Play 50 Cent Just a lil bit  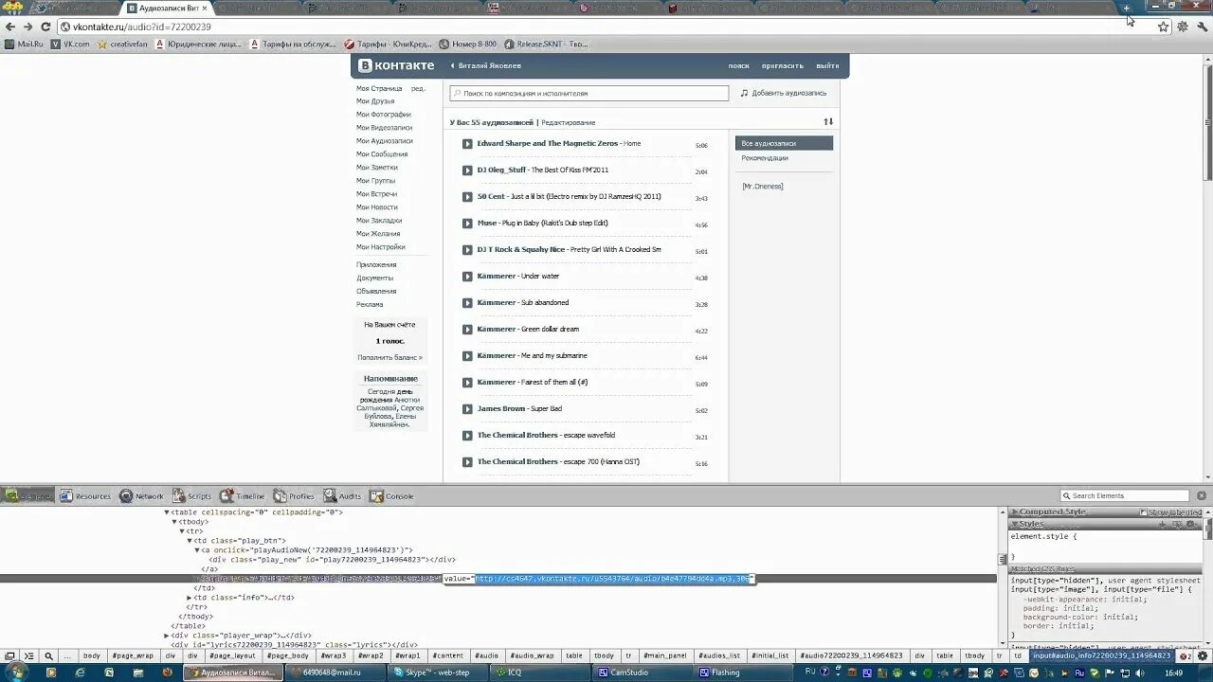coord(467,197)
